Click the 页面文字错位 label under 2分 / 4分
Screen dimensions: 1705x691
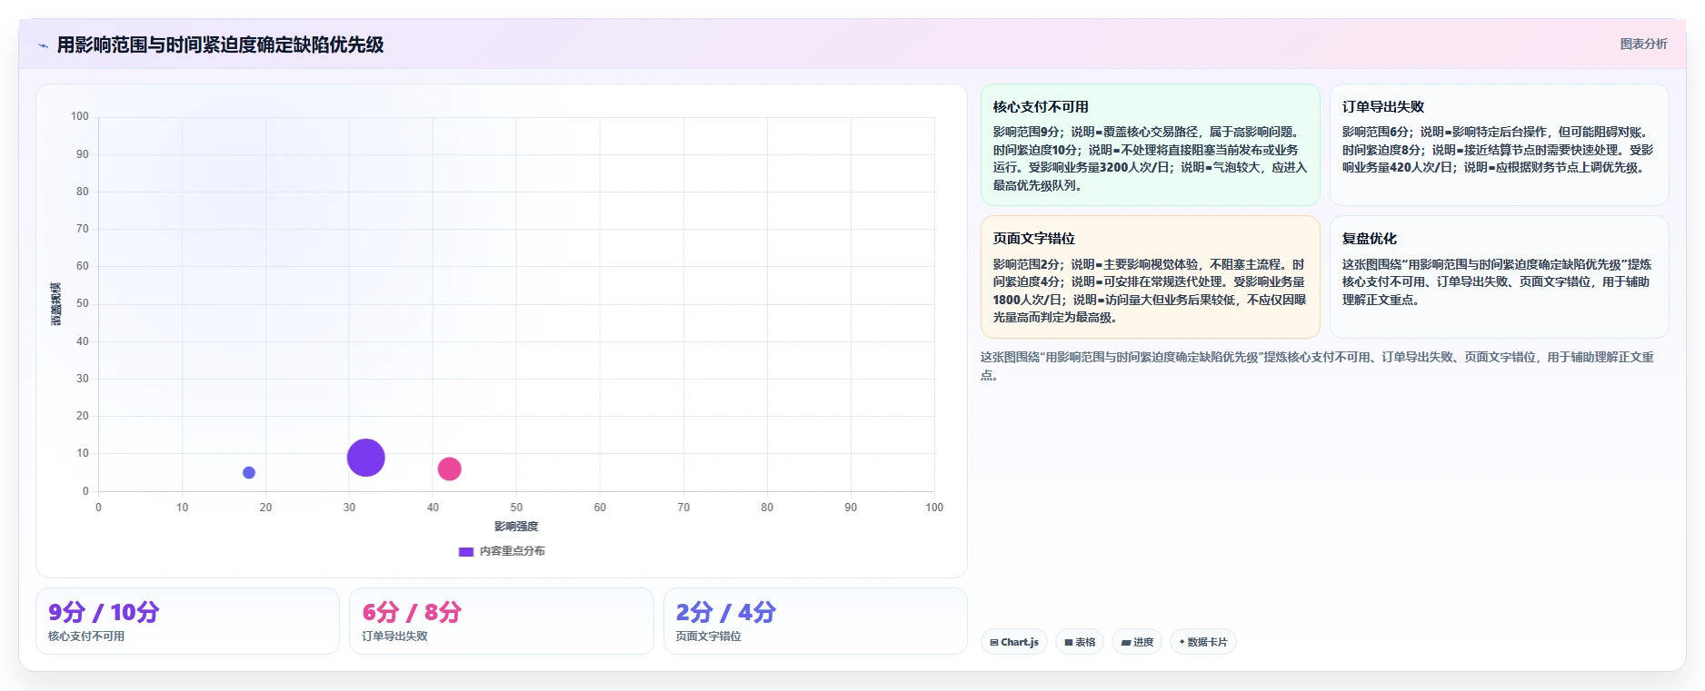[709, 637]
